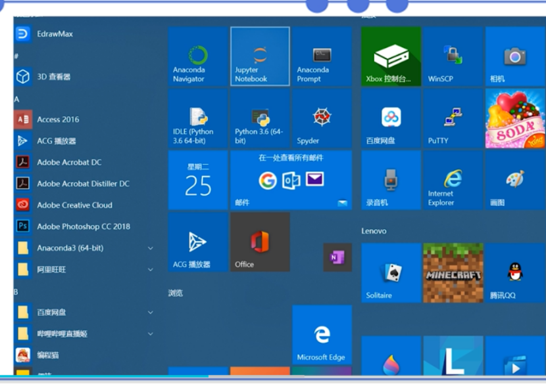The width and height of the screenshot is (546, 384).
Task: Launch the PuTTY tile
Action: point(453,119)
